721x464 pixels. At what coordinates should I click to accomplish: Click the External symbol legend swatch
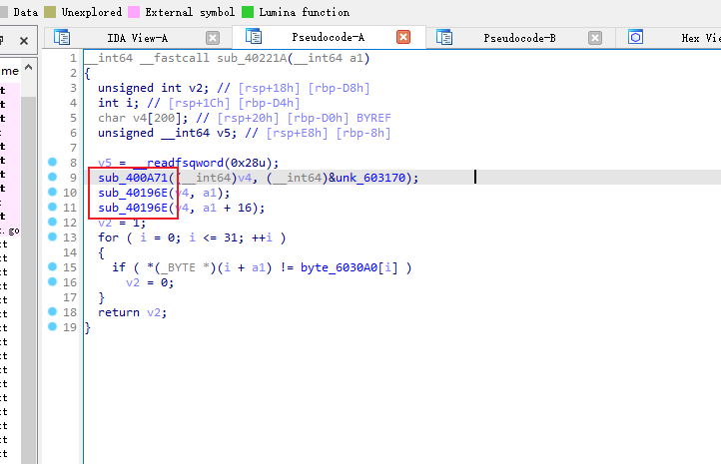[134, 12]
